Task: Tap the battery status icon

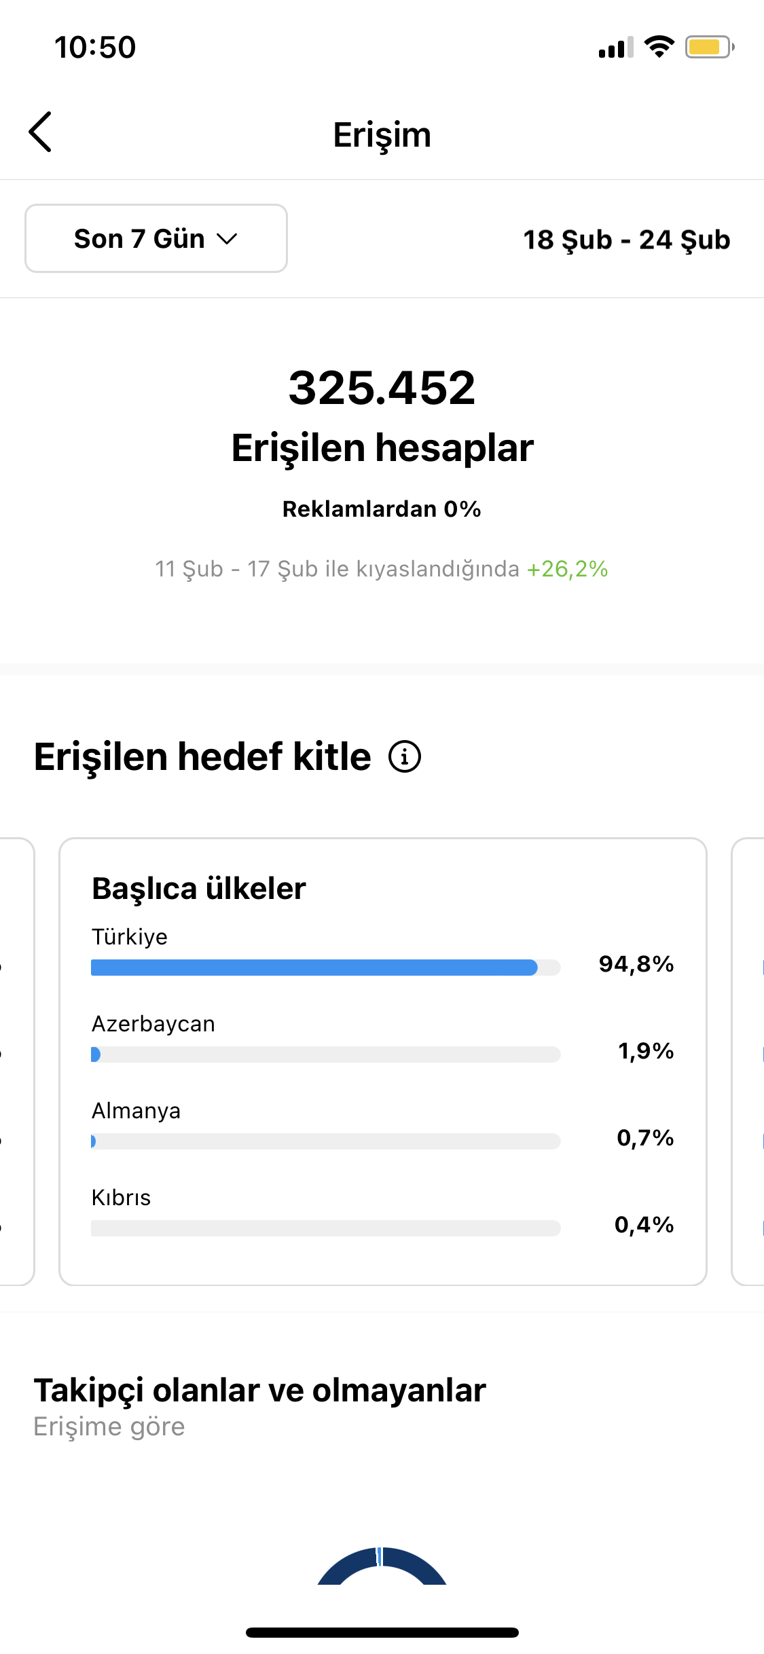Action: (710, 47)
